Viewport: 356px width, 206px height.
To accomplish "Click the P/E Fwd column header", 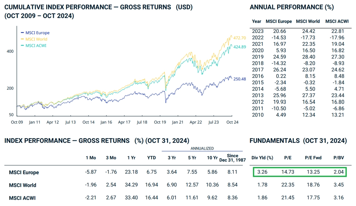I will pyautogui.click(x=313, y=158).
